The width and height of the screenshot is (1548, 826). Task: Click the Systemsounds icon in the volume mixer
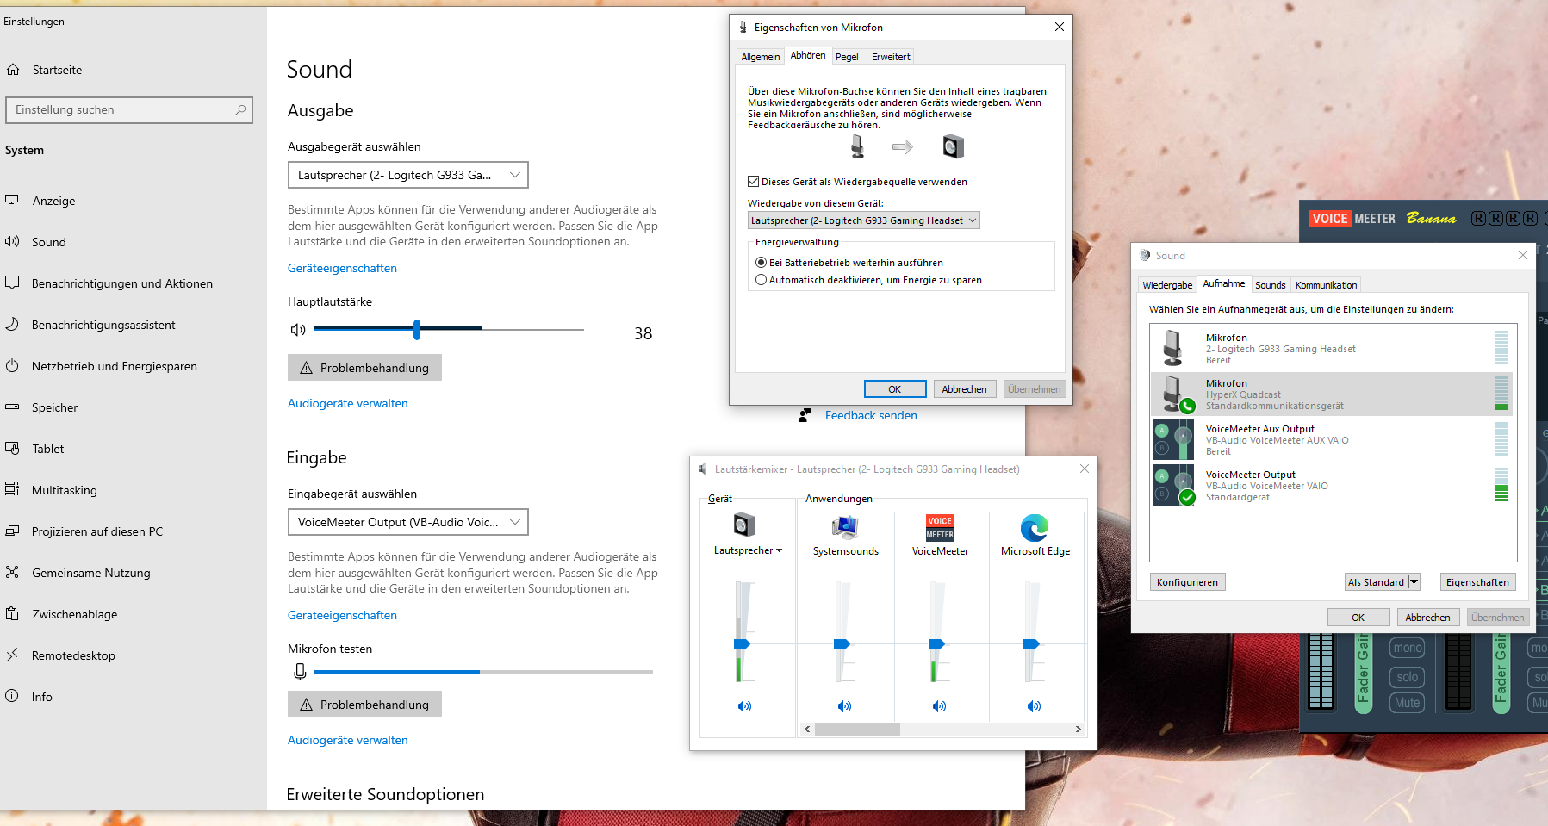(x=846, y=526)
